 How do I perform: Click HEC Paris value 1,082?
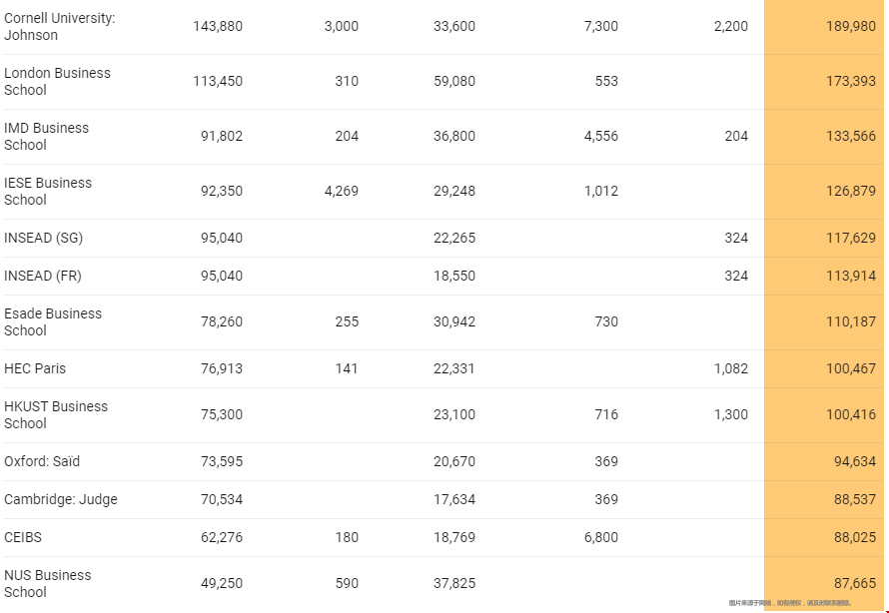tap(731, 368)
